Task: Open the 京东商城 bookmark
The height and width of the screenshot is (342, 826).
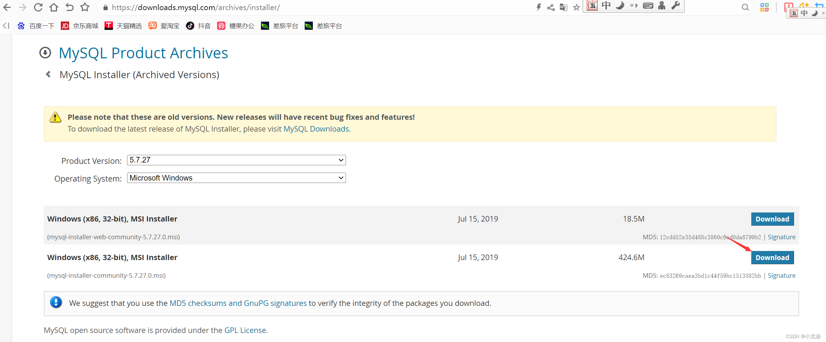Action: pos(80,26)
